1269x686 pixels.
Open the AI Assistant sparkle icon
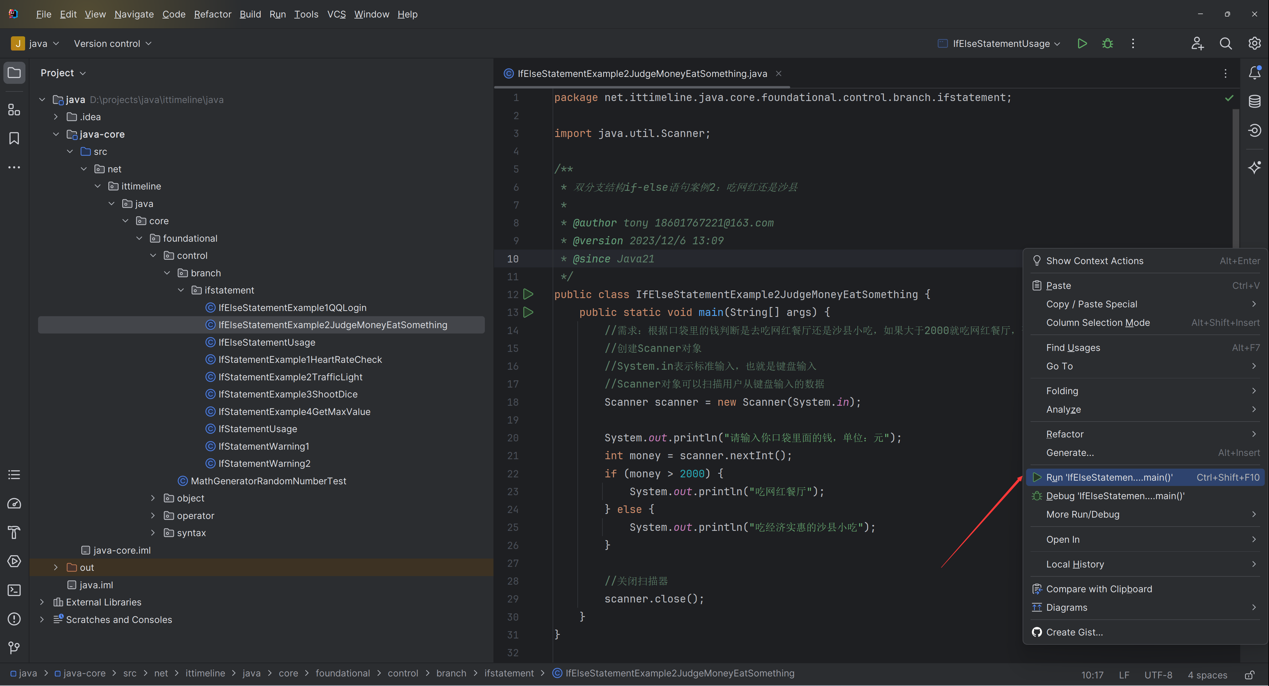[1254, 167]
